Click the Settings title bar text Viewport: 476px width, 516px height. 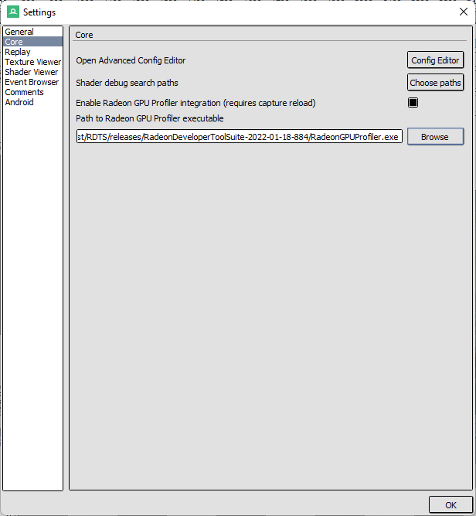click(x=39, y=12)
